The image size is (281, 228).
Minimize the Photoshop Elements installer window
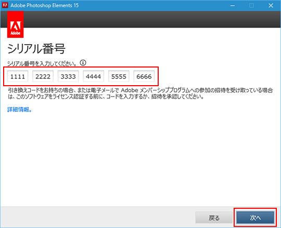coord(233,6)
